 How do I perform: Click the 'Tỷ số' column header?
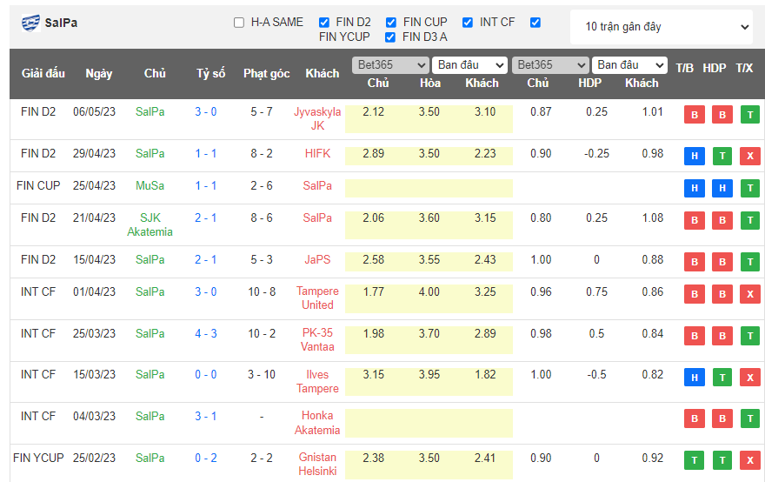coord(210,74)
